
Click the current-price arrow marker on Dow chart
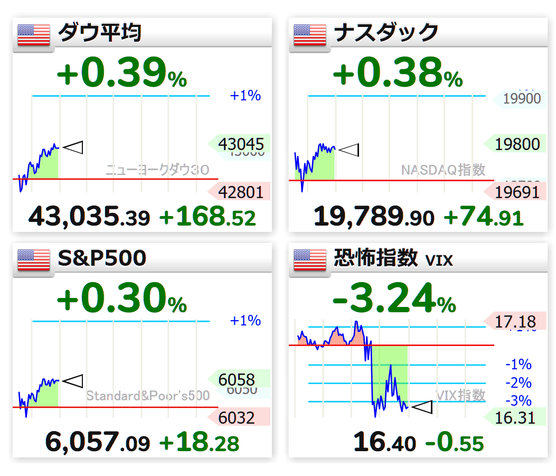[x=73, y=147]
